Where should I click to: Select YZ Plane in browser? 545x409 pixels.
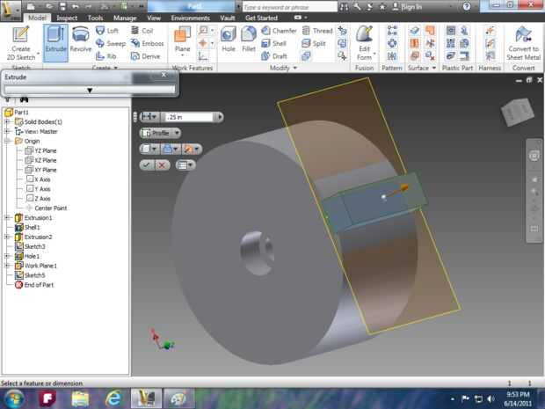coord(41,150)
